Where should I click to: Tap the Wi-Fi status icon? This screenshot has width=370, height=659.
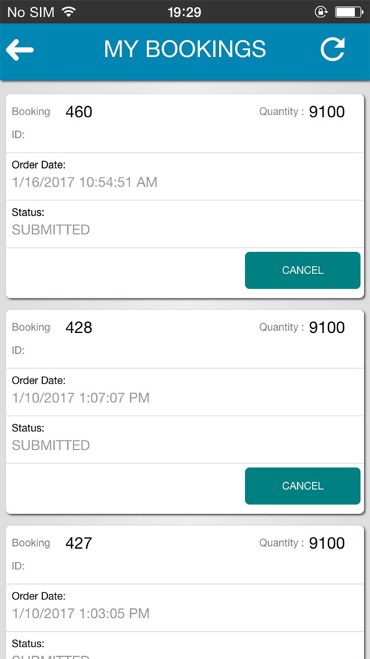pyautogui.click(x=68, y=12)
